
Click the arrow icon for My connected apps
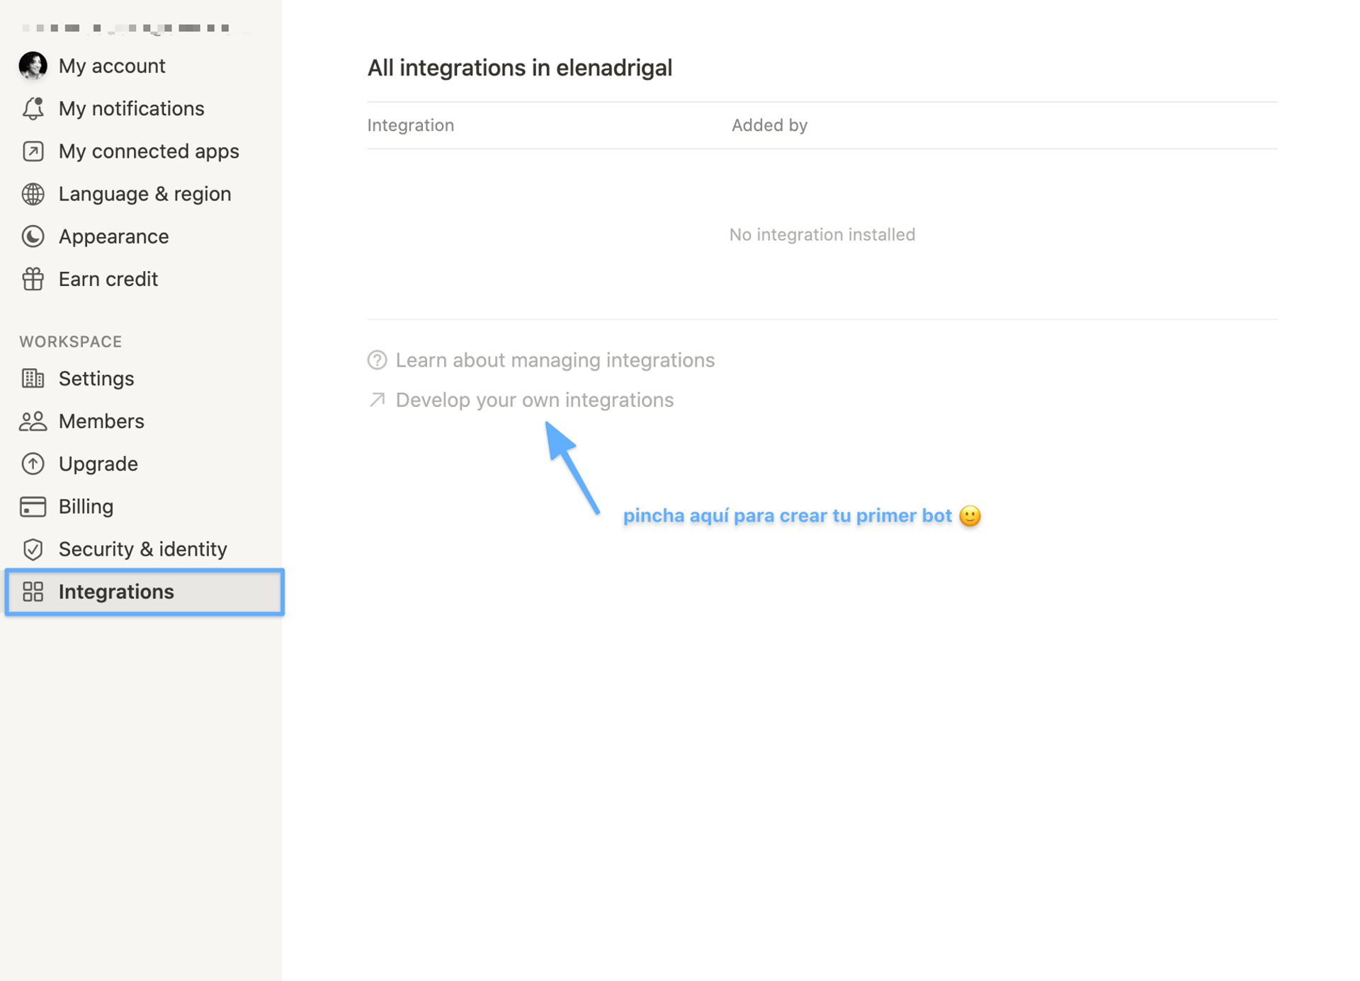click(x=33, y=151)
